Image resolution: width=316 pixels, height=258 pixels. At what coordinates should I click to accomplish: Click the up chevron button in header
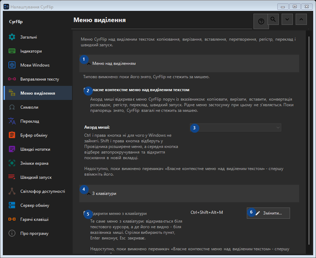point(301,19)
